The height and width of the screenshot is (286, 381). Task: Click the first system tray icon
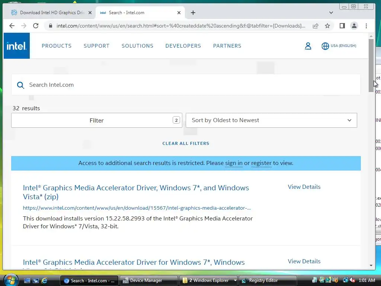coord(314,280)
